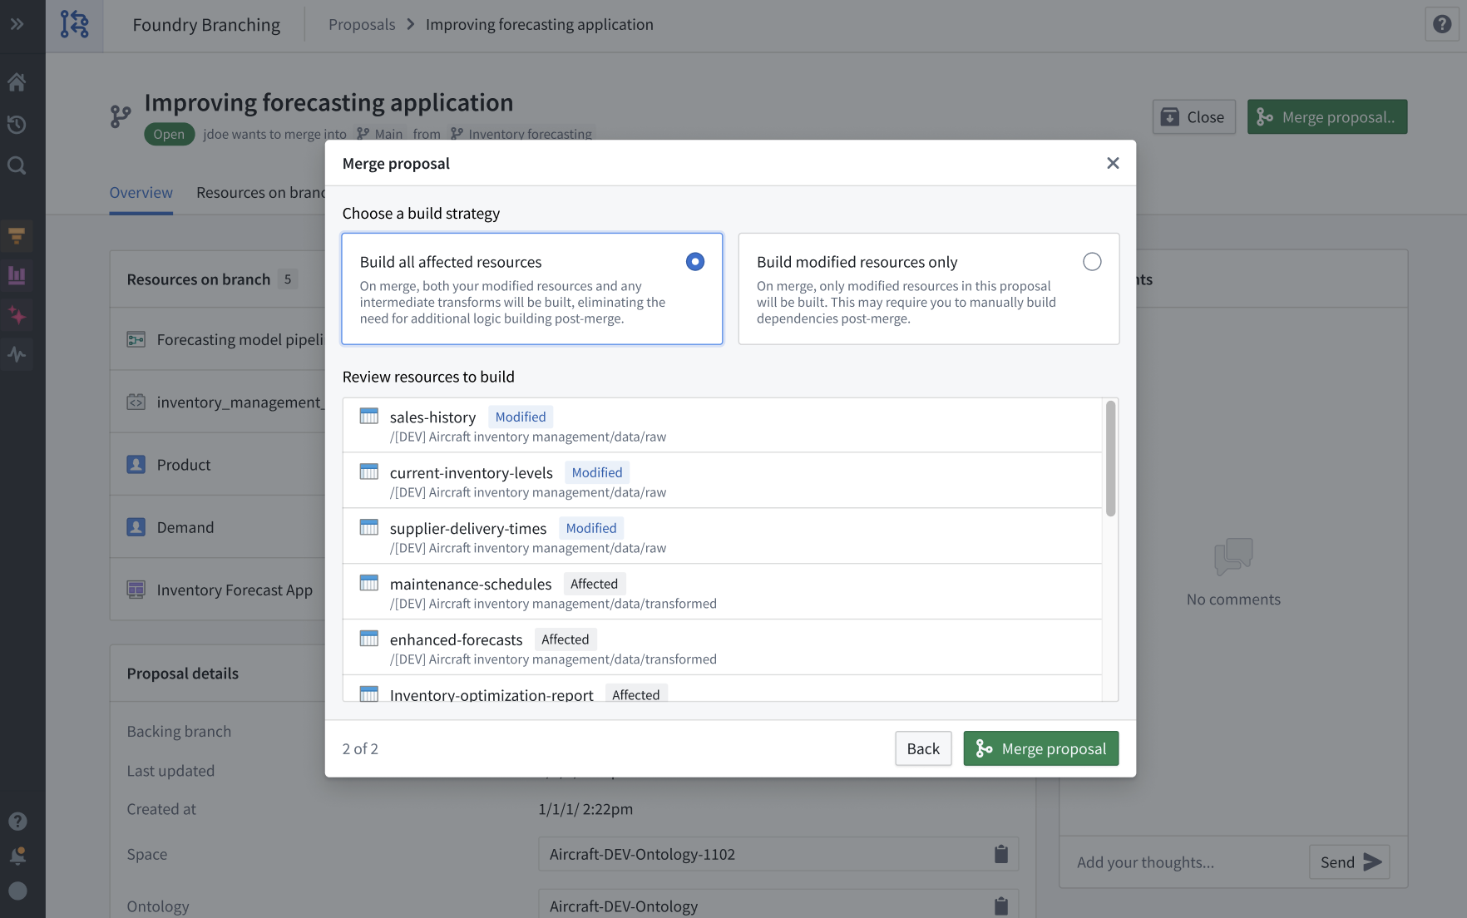The width and height of the screenshot is (1467, 918).
Task: Switch to the Overview tab
Action: [141, 193]
